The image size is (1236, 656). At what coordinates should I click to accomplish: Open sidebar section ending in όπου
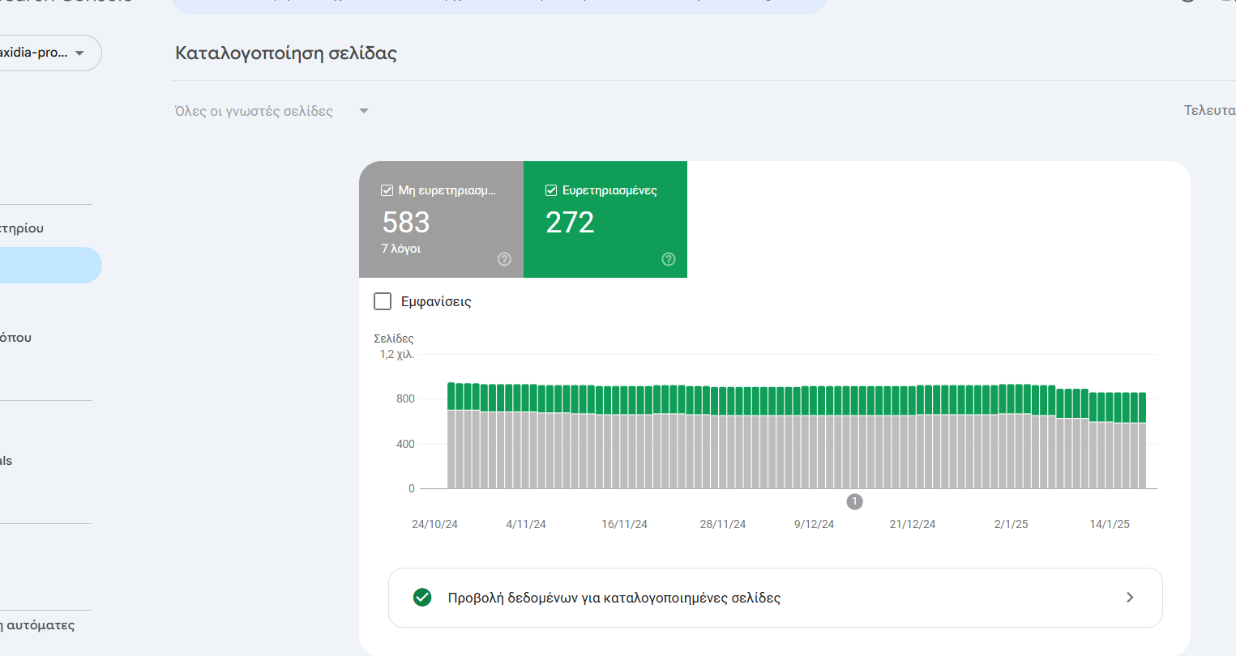(16, 338)
